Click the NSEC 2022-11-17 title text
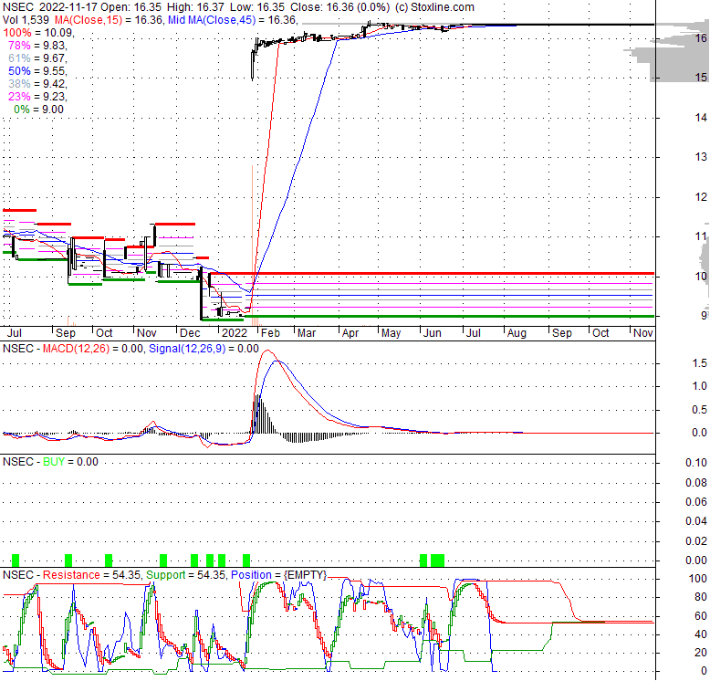This screenshot has height=681, width=710. click(x=50, y=7)
